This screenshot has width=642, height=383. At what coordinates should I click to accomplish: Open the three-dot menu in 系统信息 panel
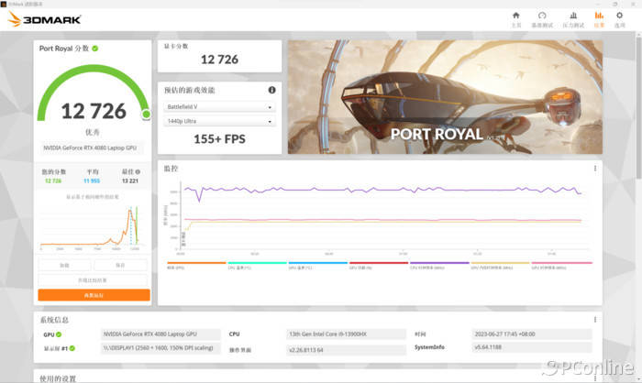[x=595, y=319]
